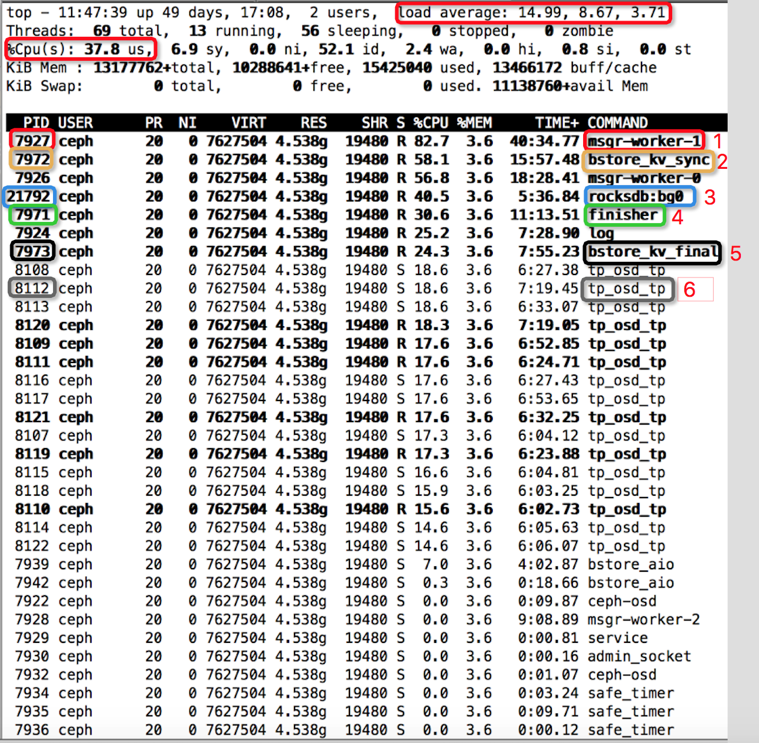This screenshot has width=759, height=743.
Task: Click the finisher command in green box
Action: 625,215
